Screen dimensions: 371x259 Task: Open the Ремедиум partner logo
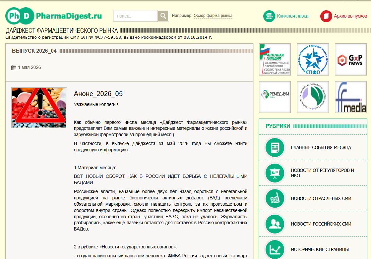pyautogui.click(x=275, y=97)
